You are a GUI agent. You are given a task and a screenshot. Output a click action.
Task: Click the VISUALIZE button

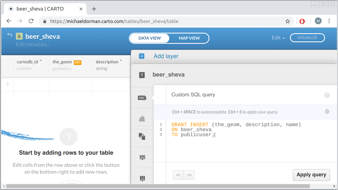coord(307,38)
